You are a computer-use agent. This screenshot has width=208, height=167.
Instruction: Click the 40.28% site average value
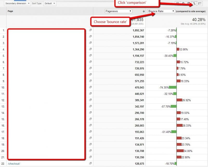[x=199, y=20]
